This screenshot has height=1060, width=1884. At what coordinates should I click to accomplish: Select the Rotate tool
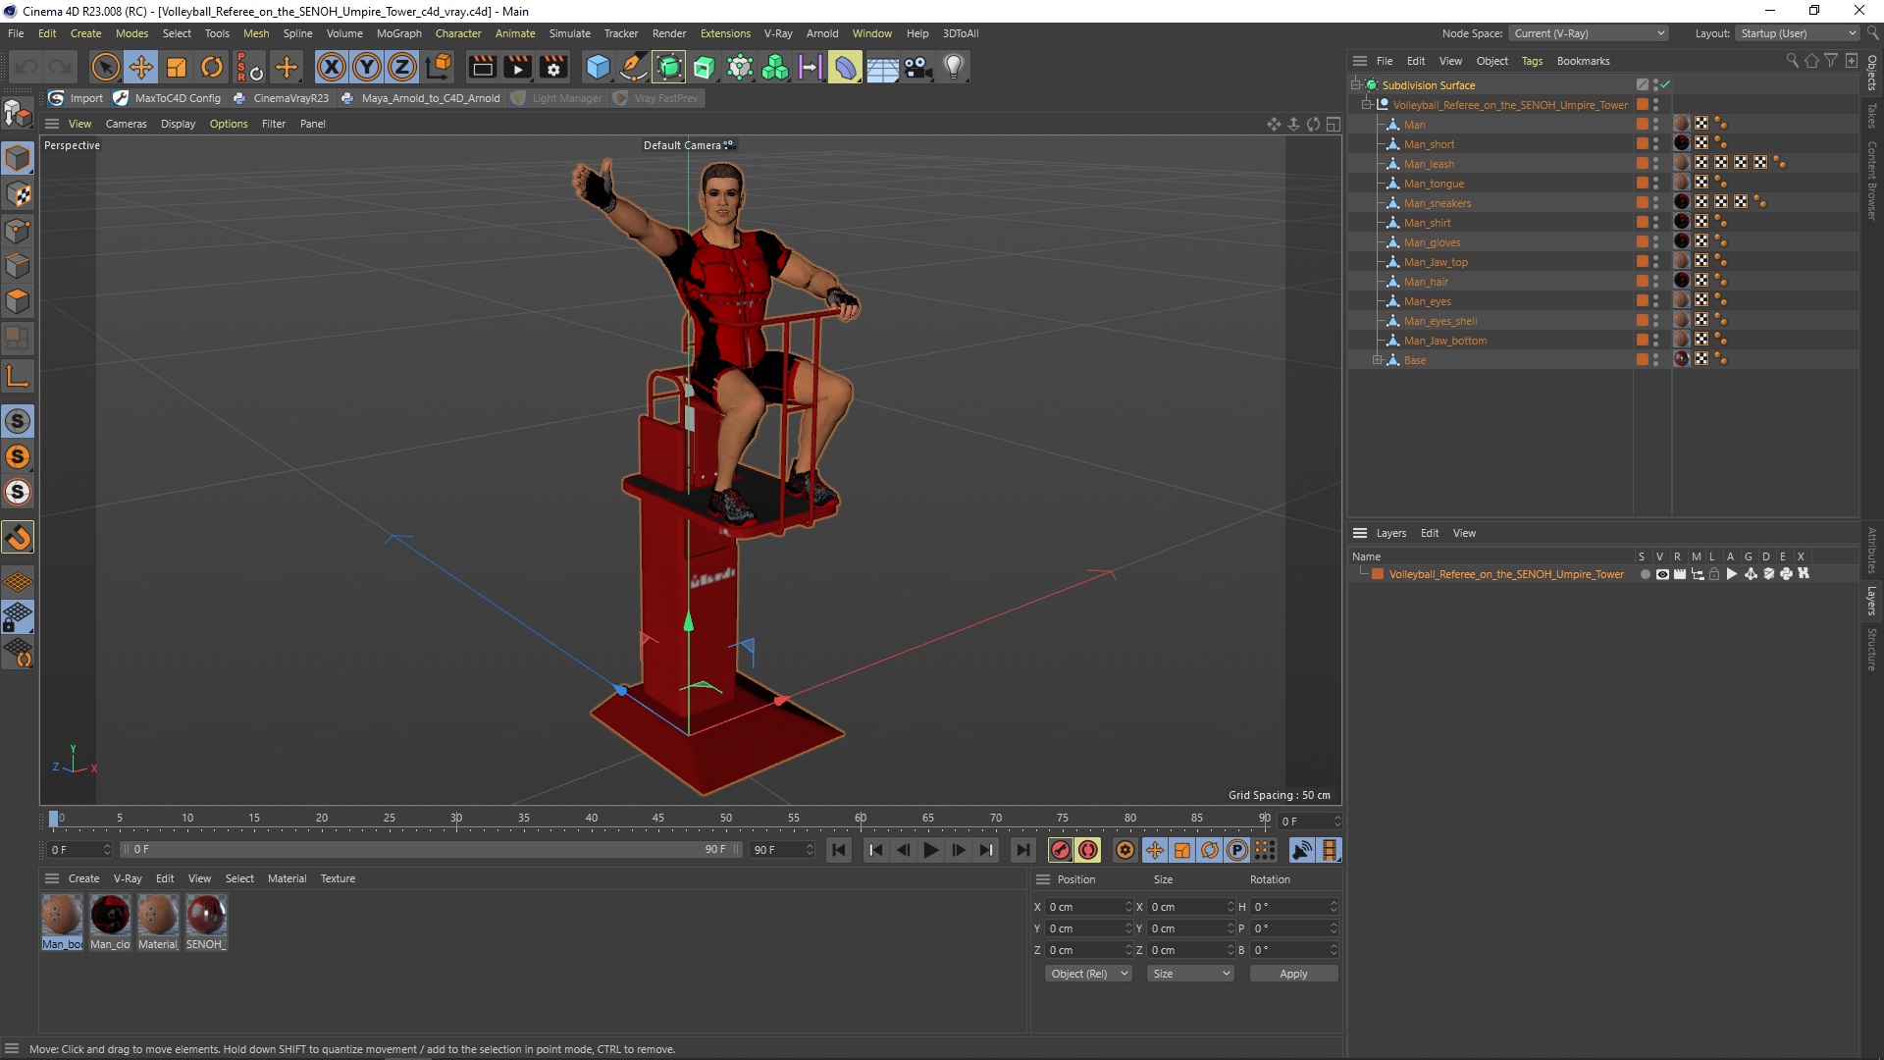coord(212,67)
